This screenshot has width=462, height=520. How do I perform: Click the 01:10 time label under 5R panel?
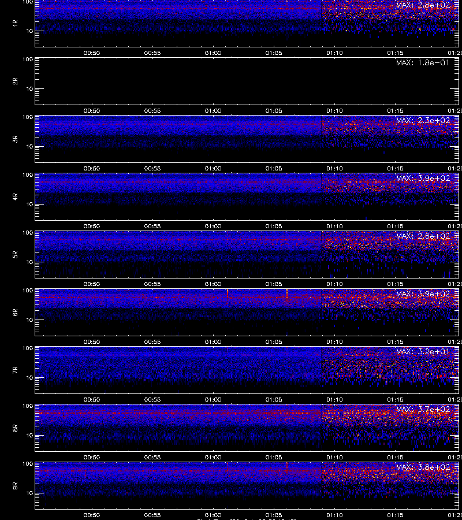tap(334, 284)
